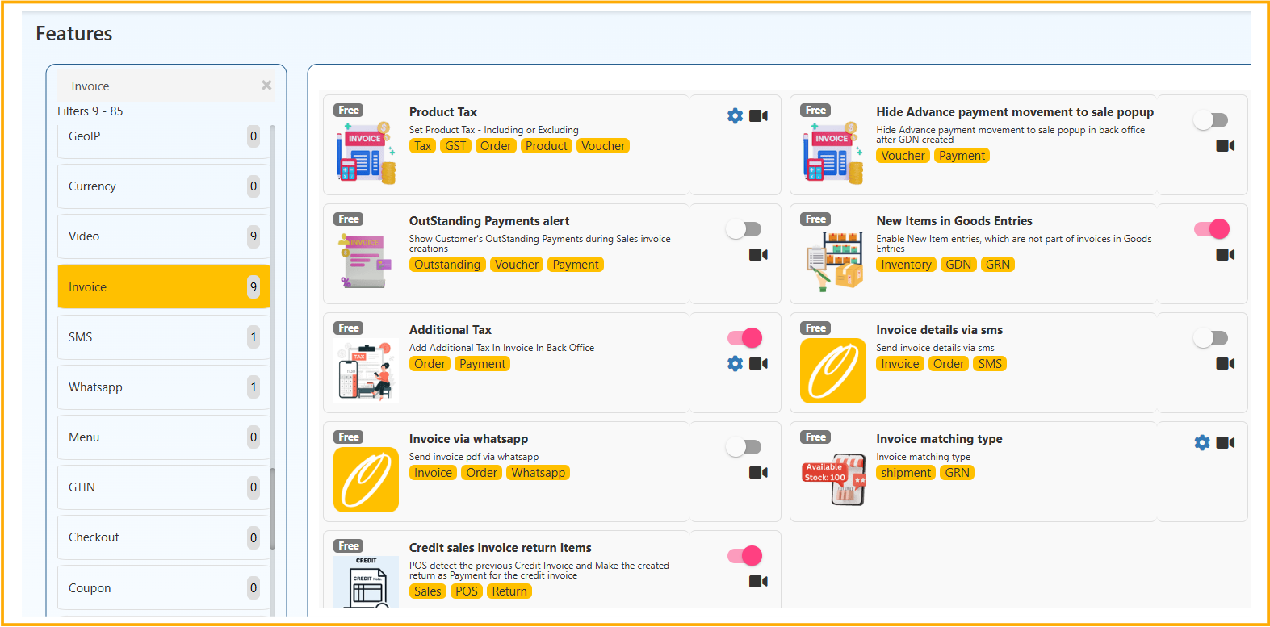Open Product Tax settings gear
This screenshot has width=1270, height=627.
point(735,116)
